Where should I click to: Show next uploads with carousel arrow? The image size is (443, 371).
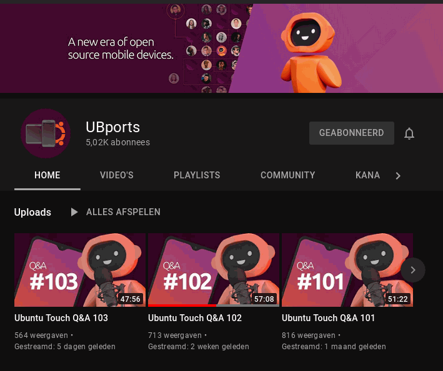412,270
